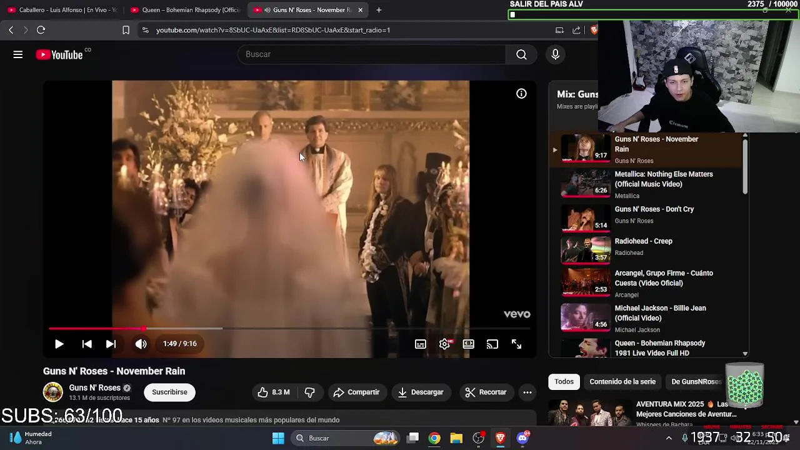The image size is (800, 450).
Task: Open Google Chrome from the taskbar
Action: [434, 438]
